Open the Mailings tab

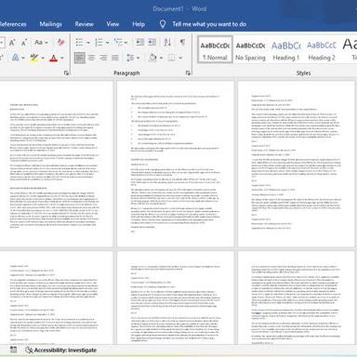tap(50, 24)
